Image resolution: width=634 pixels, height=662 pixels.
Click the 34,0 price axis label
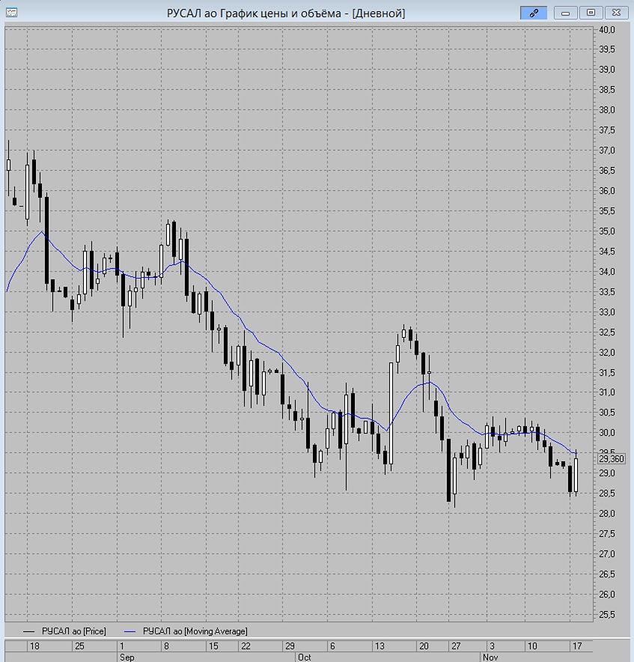pyautogui.click(x=607, y=272)
